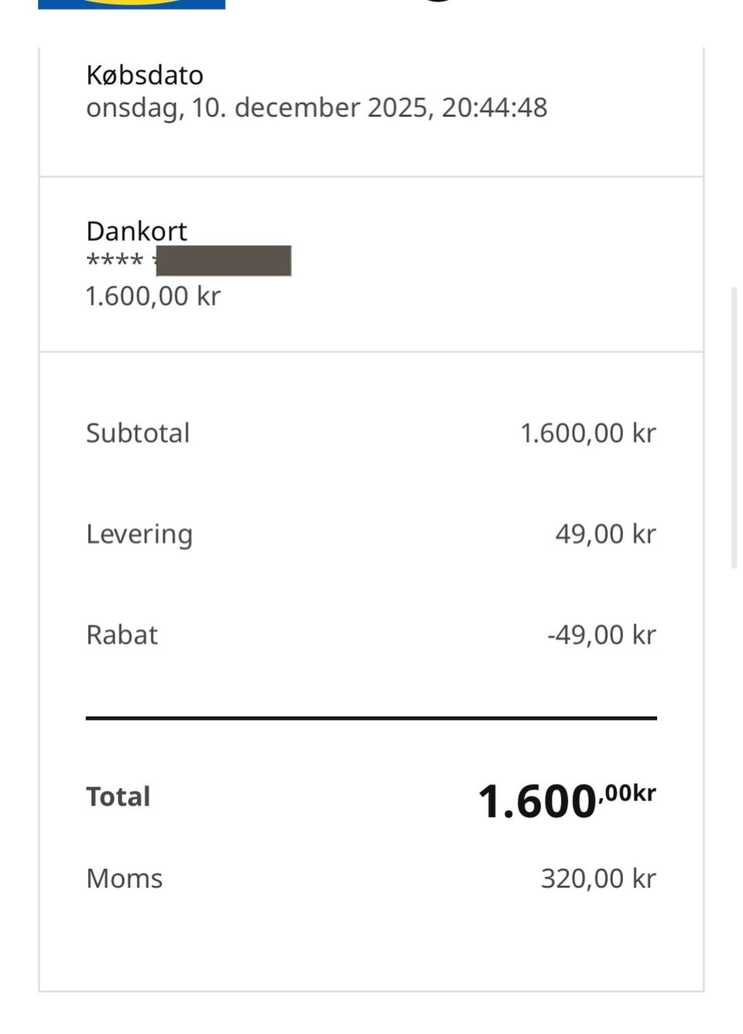The width and height of the screenshot is (743, 1034).
Task: Click the redacted card number box
Action: 224,261
